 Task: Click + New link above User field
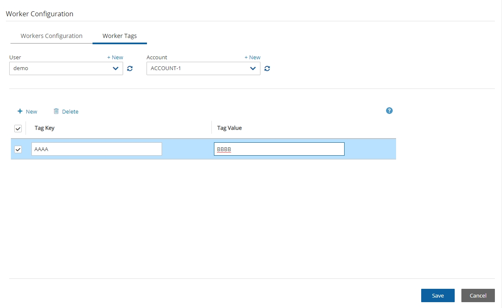click(x=115, y=58)
